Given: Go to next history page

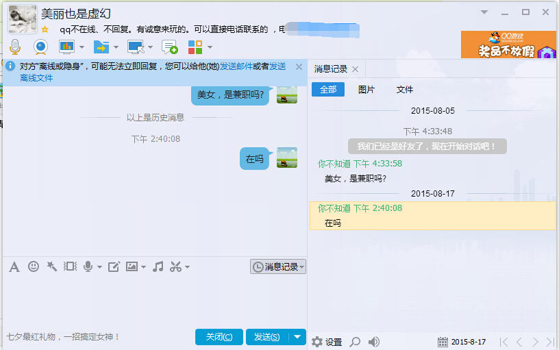Looking at the screenshot, I should coord(535,342).
